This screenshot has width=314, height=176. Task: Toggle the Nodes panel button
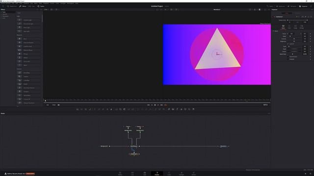pos(40,6)
